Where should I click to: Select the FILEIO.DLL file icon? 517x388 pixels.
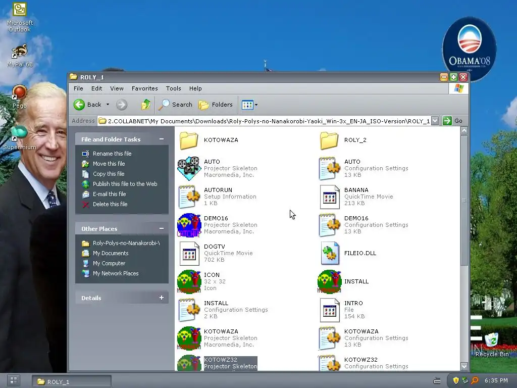(x=329, y=254)
